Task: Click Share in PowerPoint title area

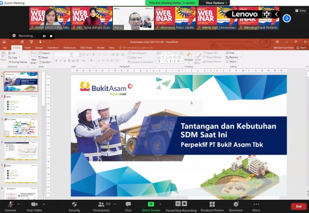Action: [301, 48]
